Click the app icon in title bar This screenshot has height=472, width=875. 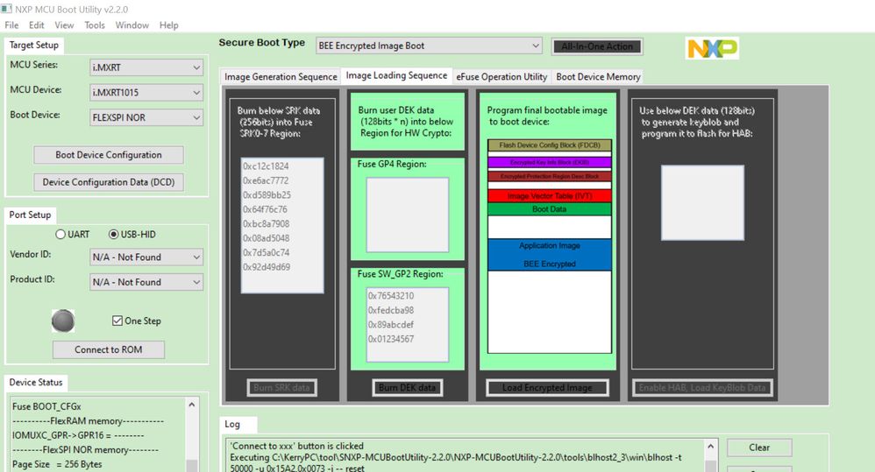point(6,9)
